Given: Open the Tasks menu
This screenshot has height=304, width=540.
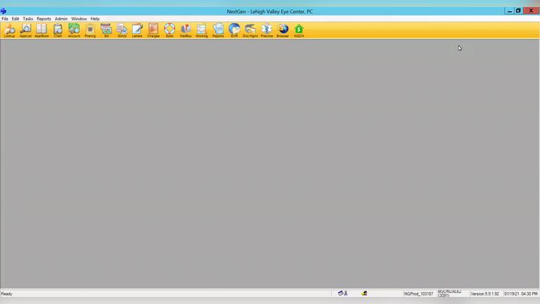Looking at the screenshot, I should [x=28, y=19].
